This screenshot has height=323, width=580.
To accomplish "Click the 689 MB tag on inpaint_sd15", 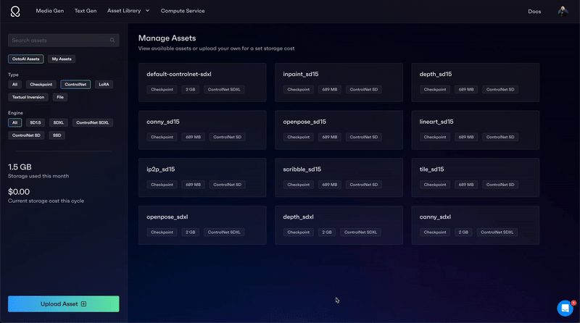I will 330,89.
